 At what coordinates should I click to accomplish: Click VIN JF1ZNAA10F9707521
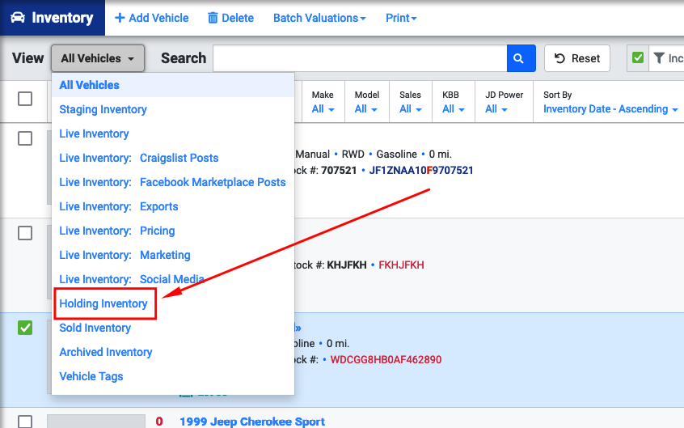[421, 171]
